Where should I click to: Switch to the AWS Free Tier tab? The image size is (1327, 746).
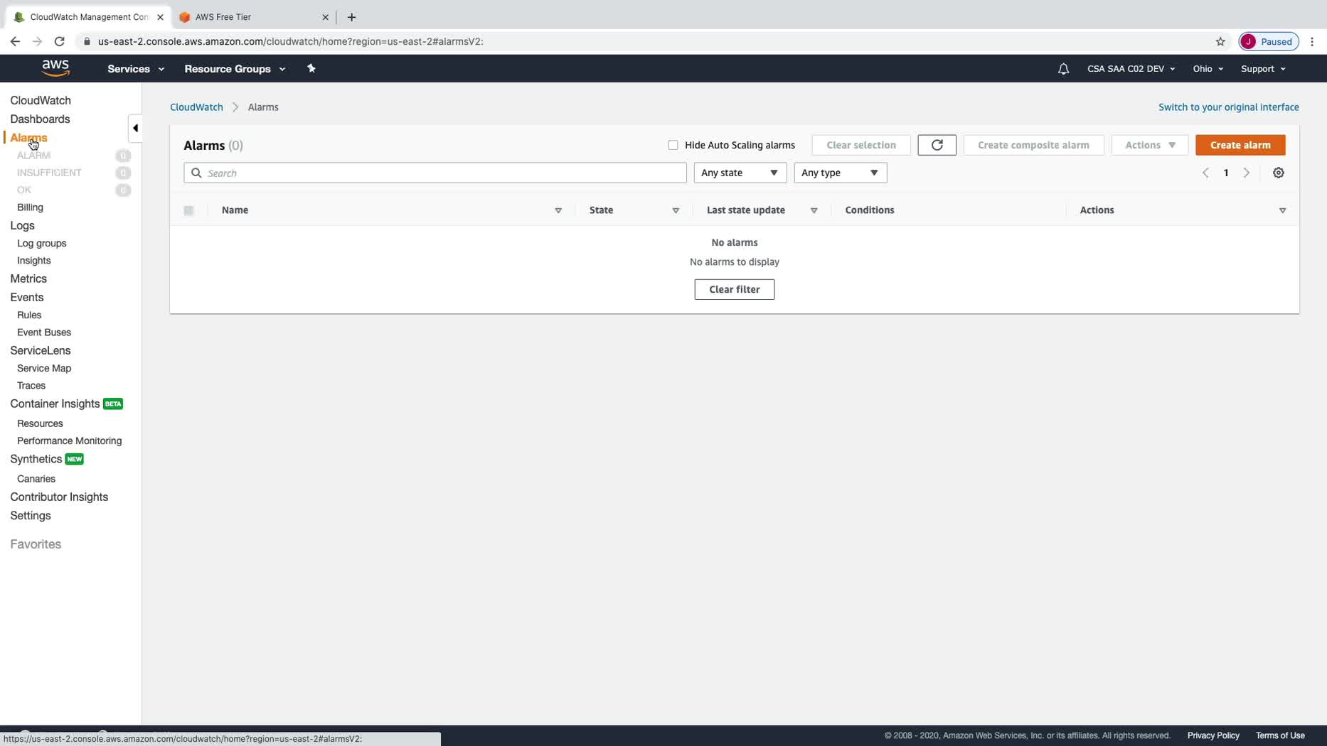point(253,17)
